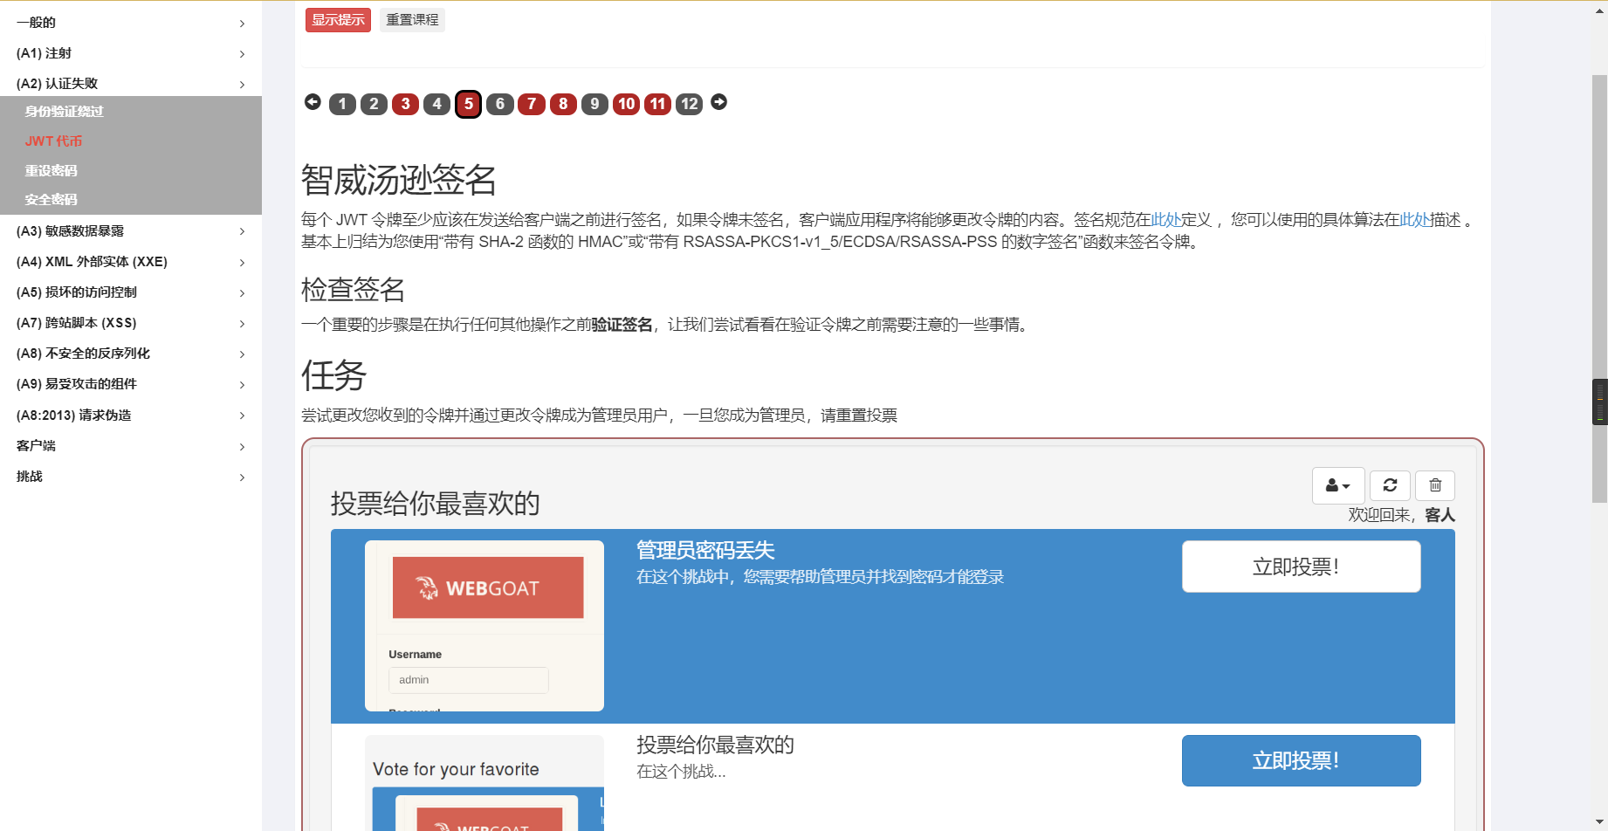Open the first 此处 link for signature specification

pyautogui.click(x=1166, y=220)
